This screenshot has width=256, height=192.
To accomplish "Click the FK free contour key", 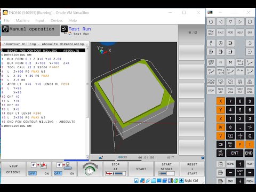I will pyautogui.click(x=221, y=62).
